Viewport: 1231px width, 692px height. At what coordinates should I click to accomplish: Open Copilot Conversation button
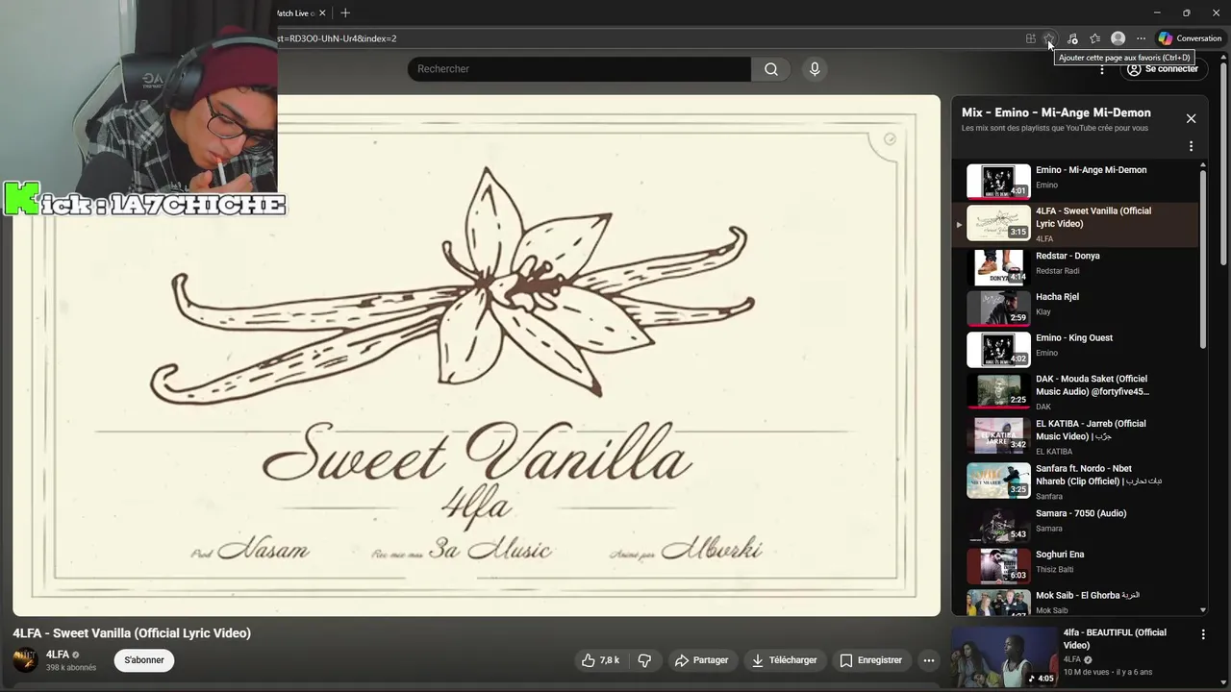[1190, 38]
